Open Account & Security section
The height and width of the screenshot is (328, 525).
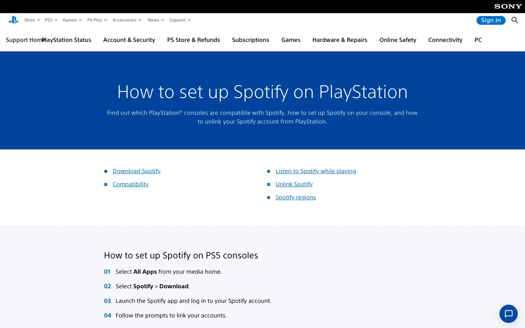click(x=129, y=40)
